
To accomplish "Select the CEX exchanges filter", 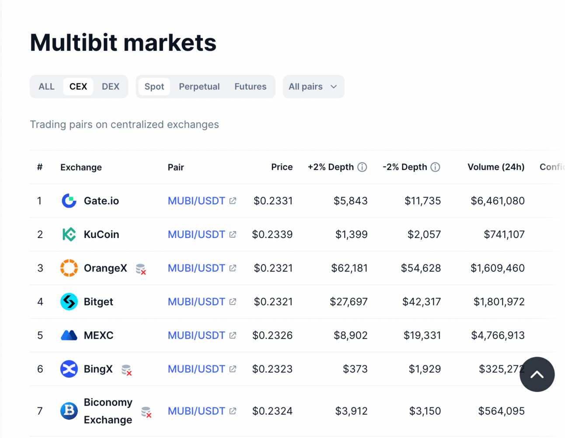I will click(x=78, y=87).
